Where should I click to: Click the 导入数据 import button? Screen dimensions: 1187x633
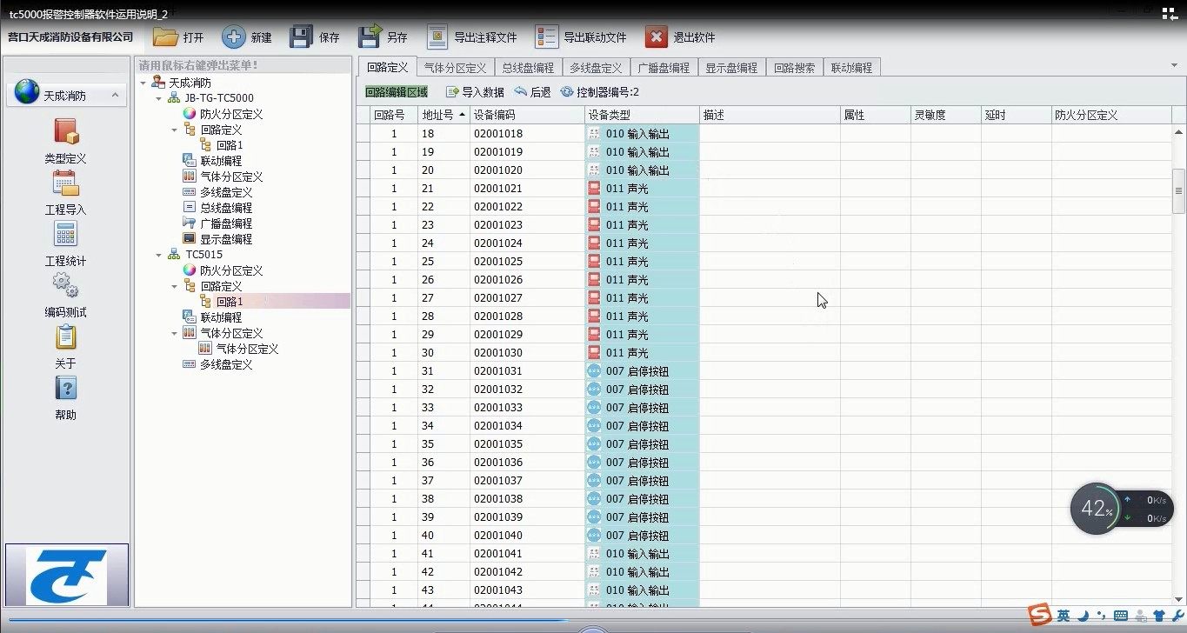point(475,92)
